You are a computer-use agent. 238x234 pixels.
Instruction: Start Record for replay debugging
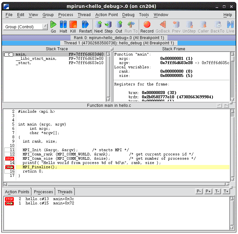(x=147, y=27)
